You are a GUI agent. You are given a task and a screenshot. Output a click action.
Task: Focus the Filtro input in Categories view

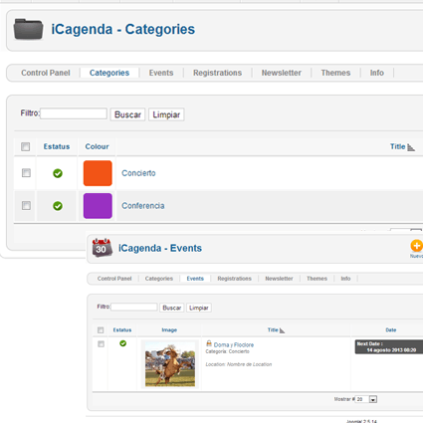point(74,113)
